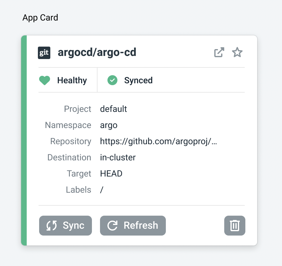Click the Synced status checkmark icon

112,80
